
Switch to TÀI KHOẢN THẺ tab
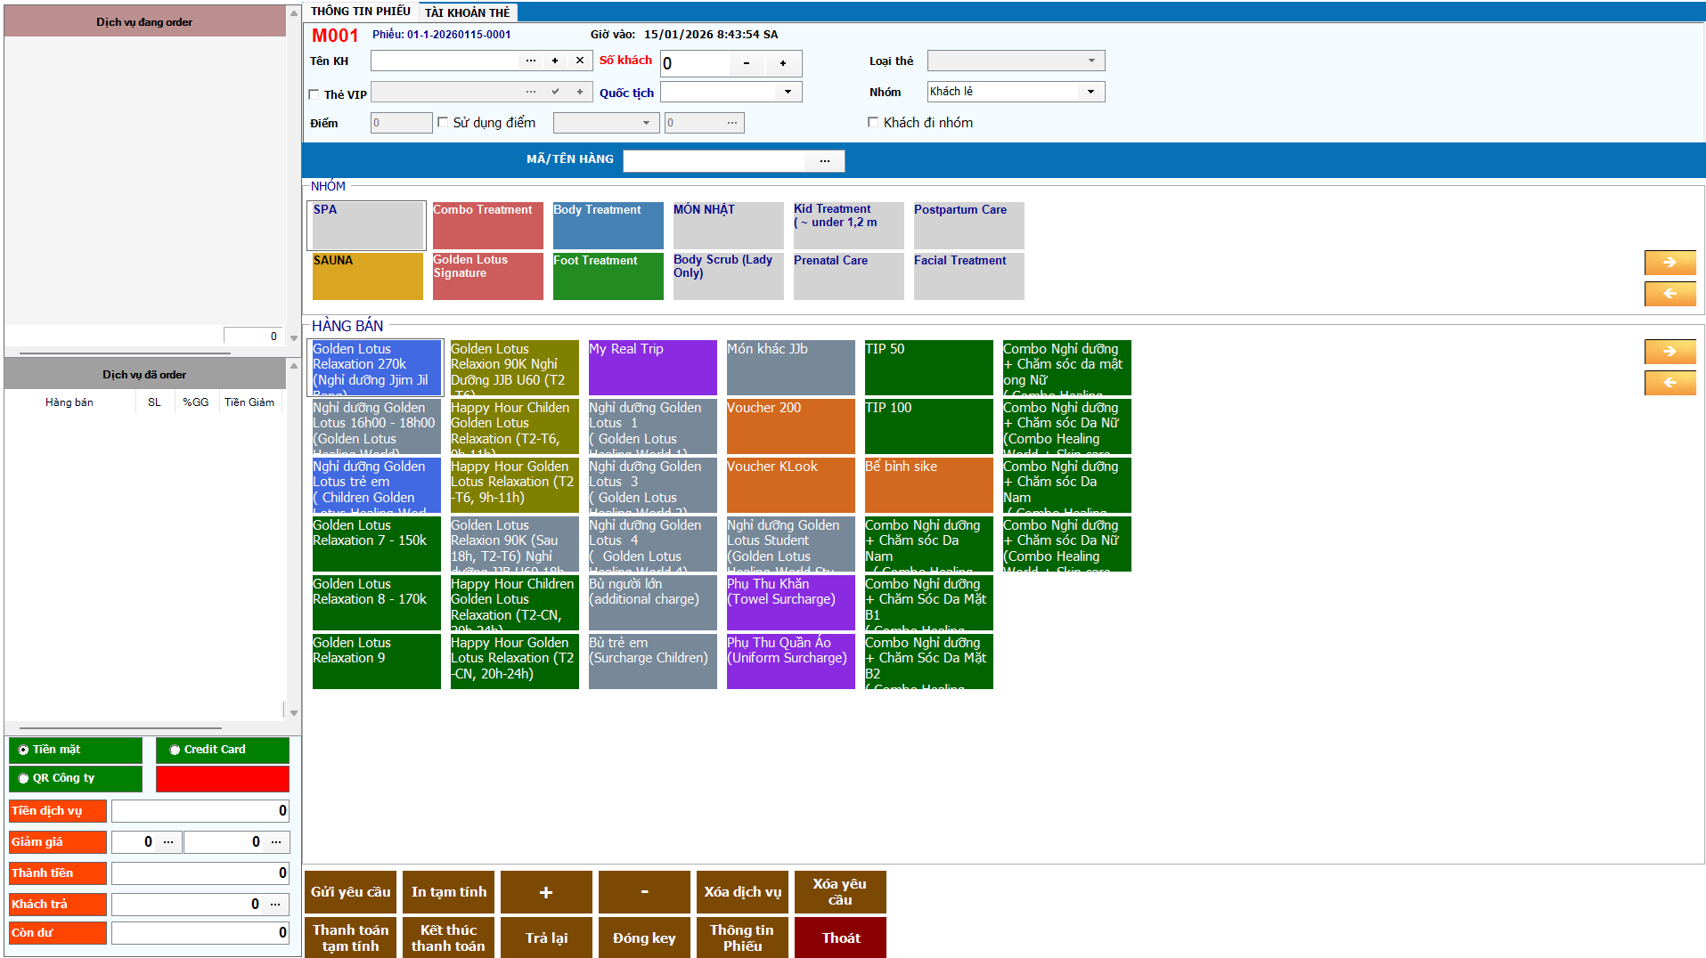(467, 12)
